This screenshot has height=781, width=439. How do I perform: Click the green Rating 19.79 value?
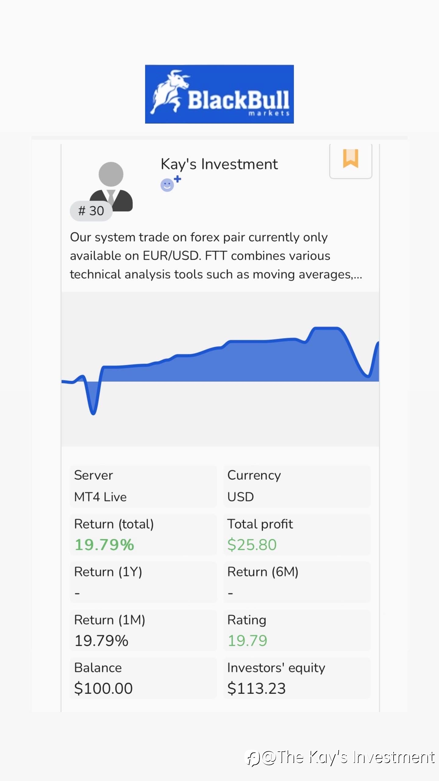coord(247,641)
